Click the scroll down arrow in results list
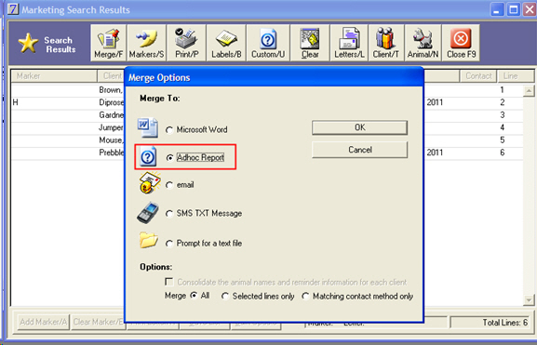This screenshot has width=537, height=345. (529, 300)
